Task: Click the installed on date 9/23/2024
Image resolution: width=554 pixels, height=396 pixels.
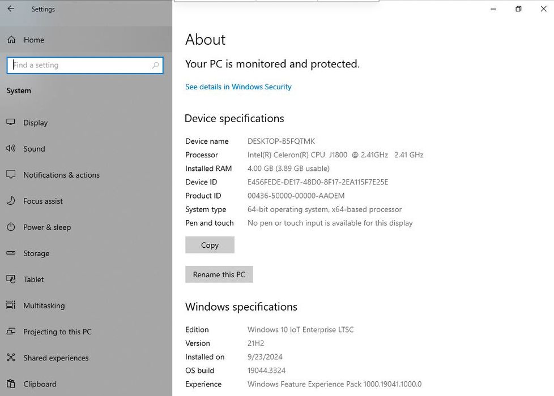Action: pos(265,357)
